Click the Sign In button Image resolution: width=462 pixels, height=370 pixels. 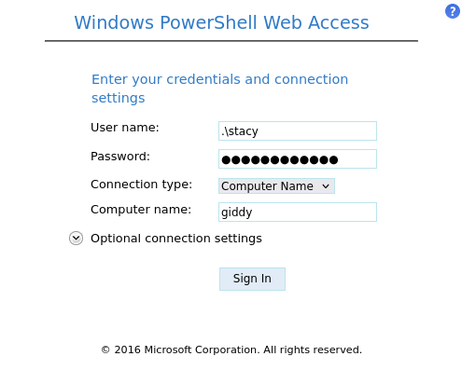click(x=252, y=279)
